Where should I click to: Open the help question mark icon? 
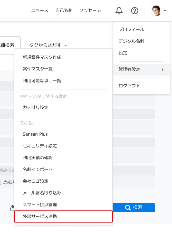pos(135,11)
